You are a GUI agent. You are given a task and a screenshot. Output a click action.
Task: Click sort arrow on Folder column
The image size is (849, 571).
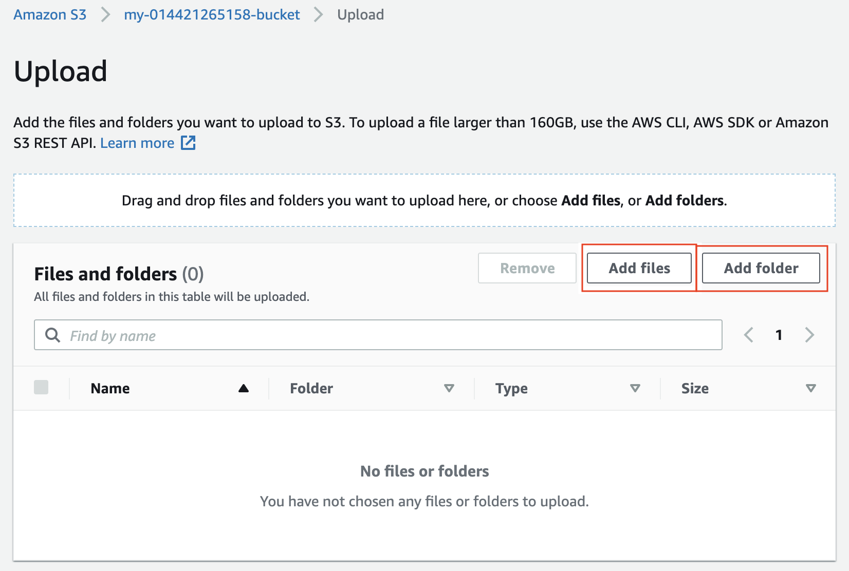coord(449,388)
